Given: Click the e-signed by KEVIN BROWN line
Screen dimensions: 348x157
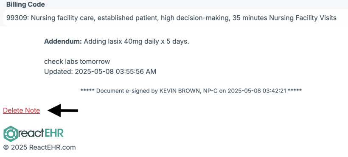Looking at the screenshot, I should 191,91.
